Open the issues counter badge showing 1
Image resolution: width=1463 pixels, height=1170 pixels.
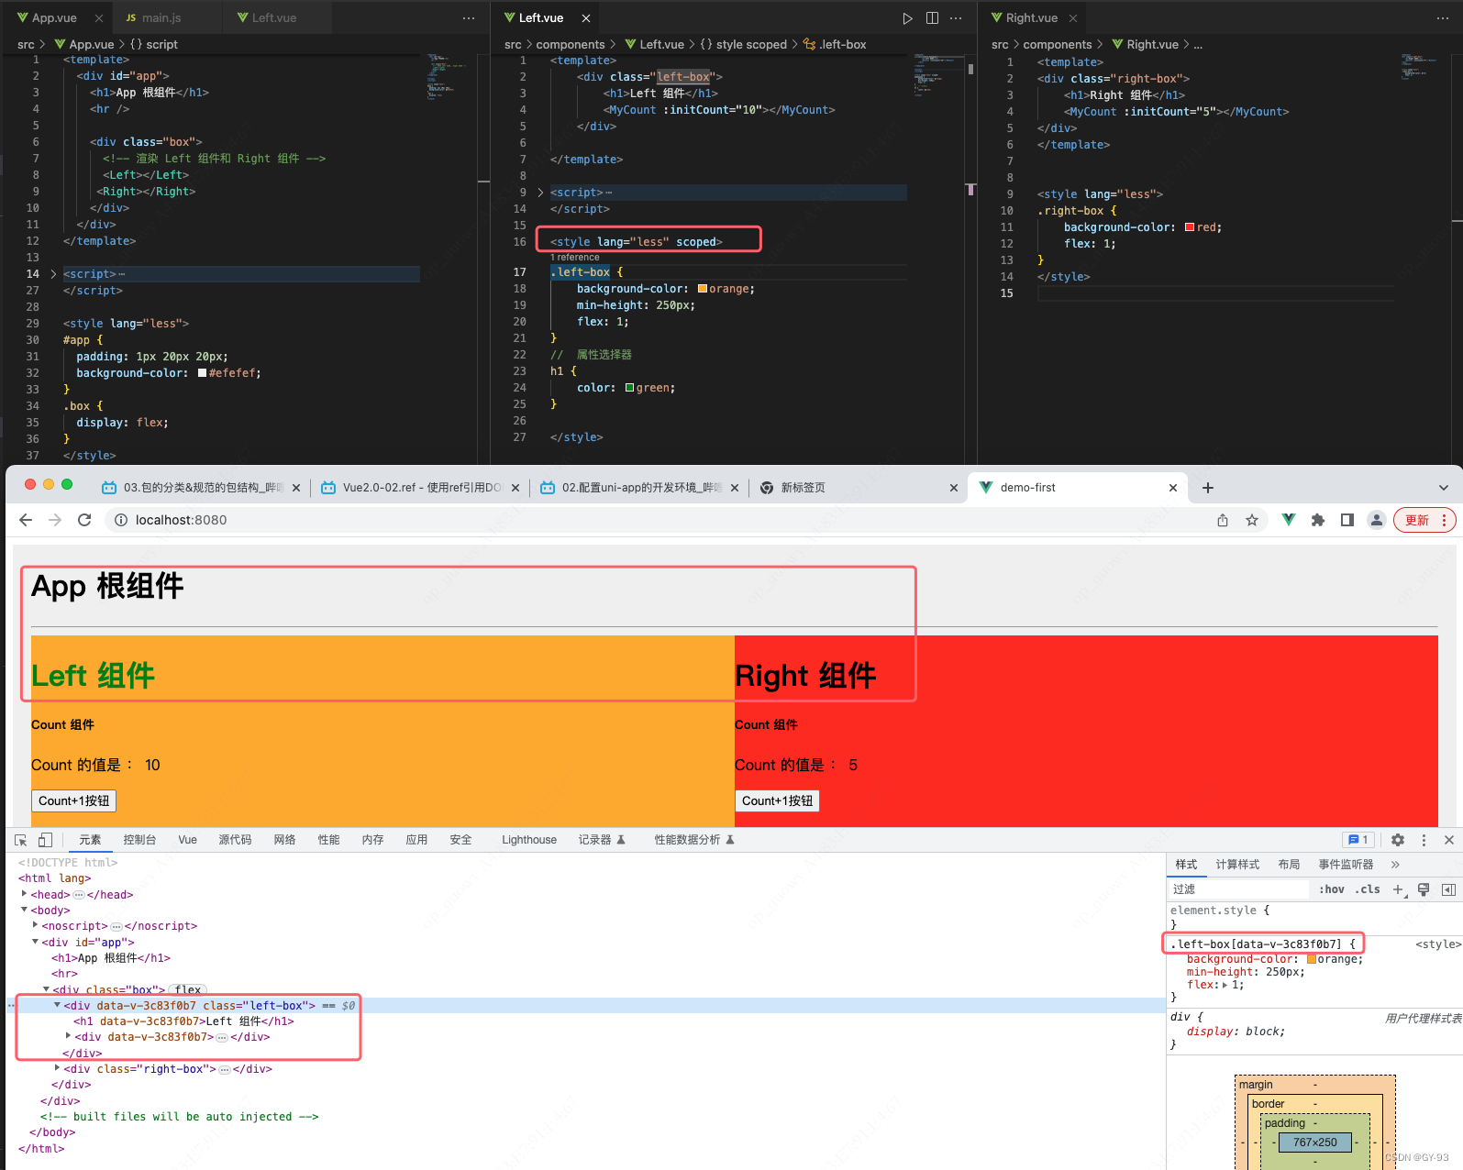pyautogui.click(x=1358, y=840)
